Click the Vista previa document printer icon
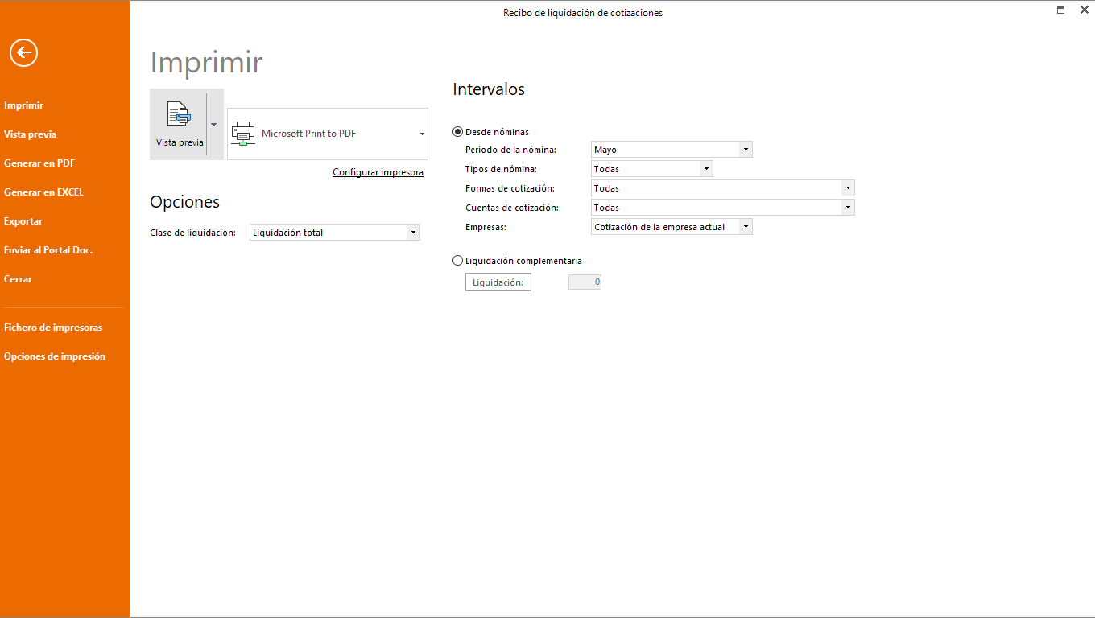Viewport: 1095px width, 618px height. pos(179,114)
